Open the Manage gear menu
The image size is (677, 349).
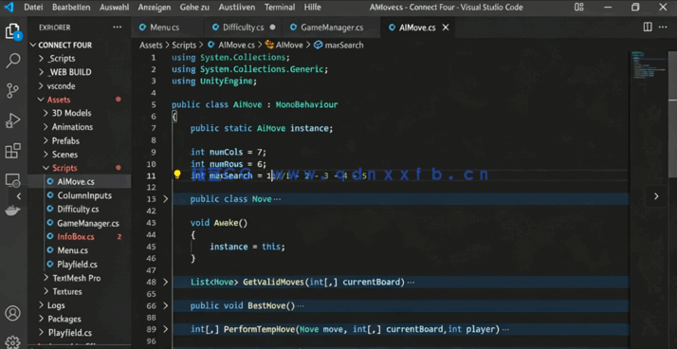tap(13, 341)
